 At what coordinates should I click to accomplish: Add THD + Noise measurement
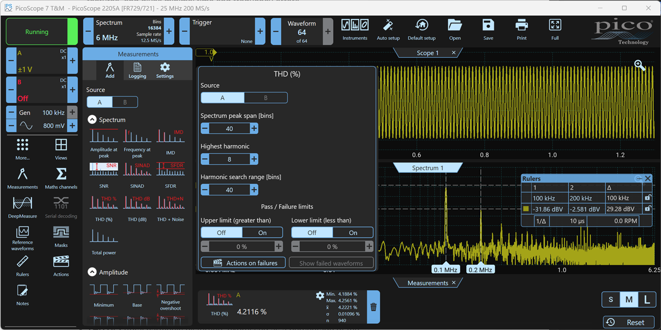click(x=170, y=209)
